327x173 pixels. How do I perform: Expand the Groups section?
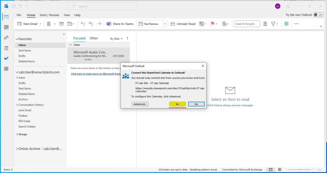point(17,134)
